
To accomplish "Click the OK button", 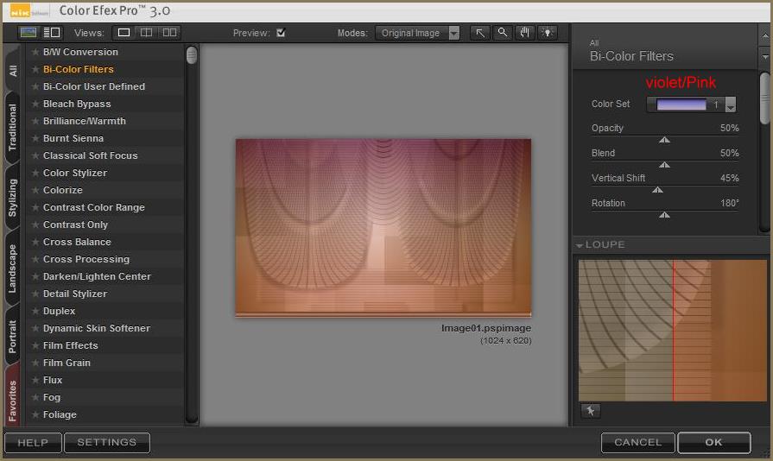I will pos(713,442).
